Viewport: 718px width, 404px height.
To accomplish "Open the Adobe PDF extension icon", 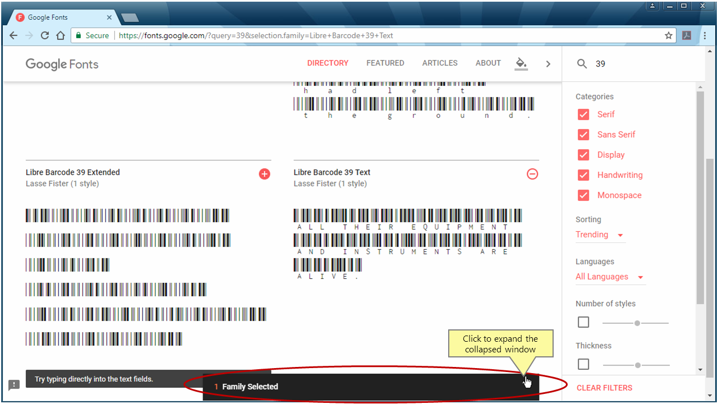I will 687,35.
